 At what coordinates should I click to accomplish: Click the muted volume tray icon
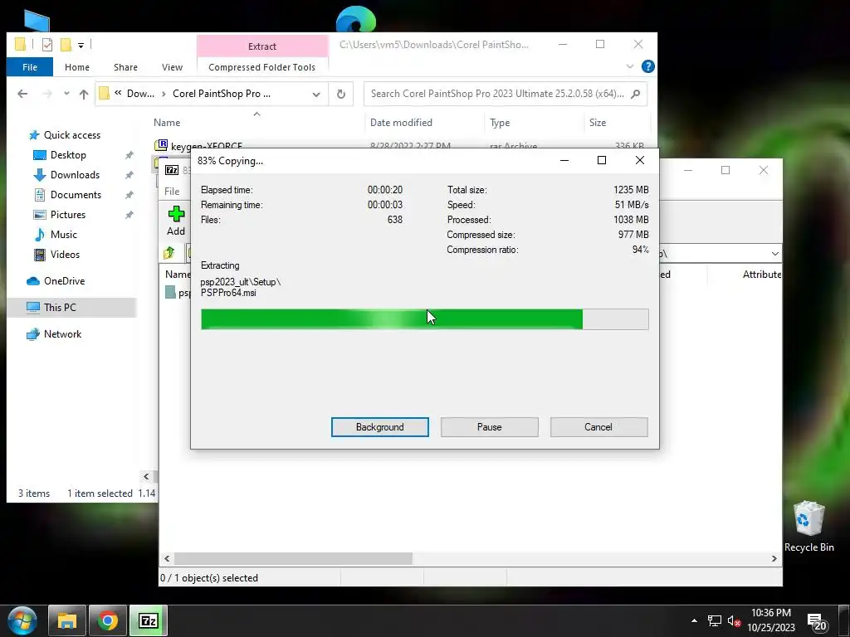pyautogui.click(x=734, y=621)
